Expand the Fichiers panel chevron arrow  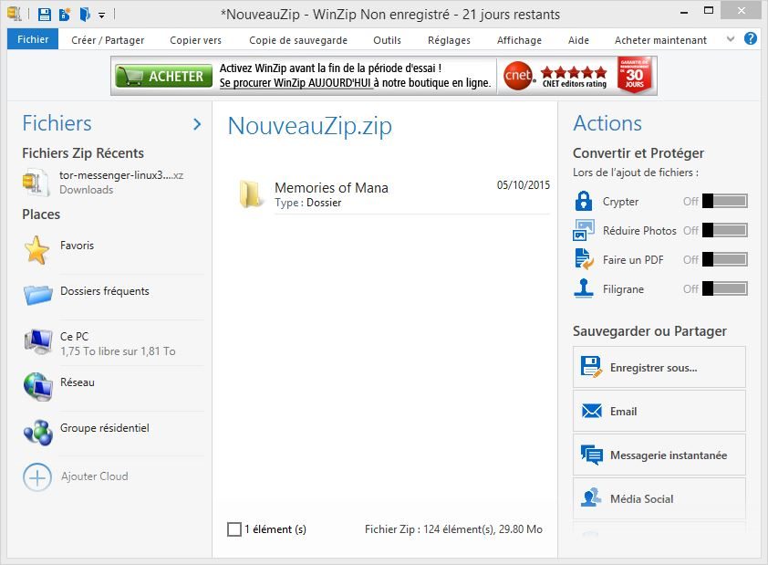[x=197, y=124]
